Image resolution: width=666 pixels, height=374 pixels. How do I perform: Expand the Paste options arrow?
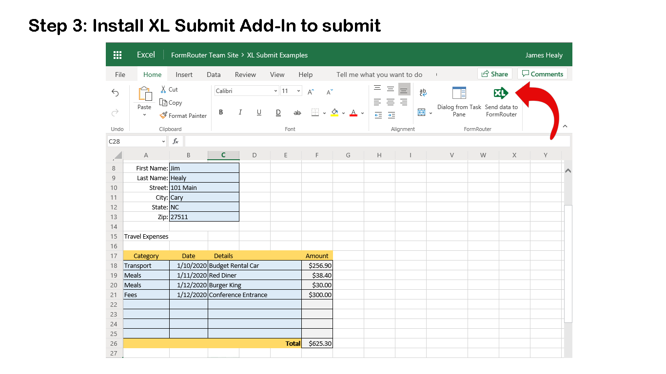coord(144,115)
